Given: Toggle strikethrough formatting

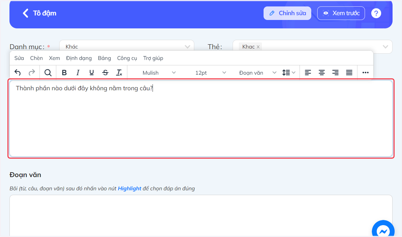Looking at the screenshot, I should click(x=105, y=72).
